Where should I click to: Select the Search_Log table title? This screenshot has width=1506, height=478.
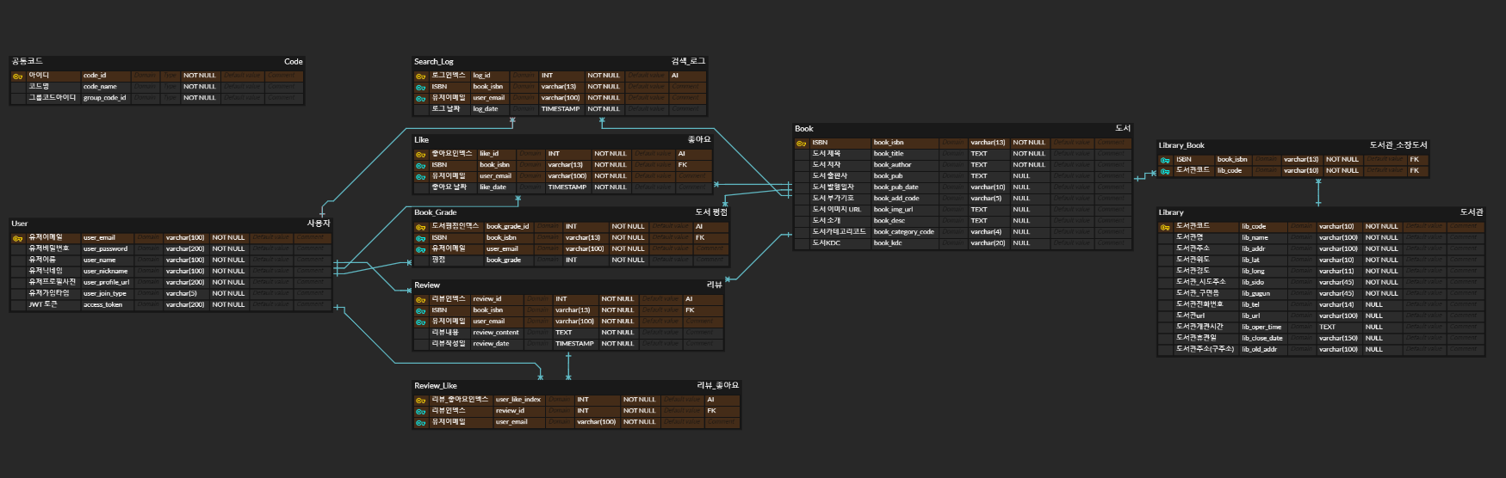click(434, 62)
